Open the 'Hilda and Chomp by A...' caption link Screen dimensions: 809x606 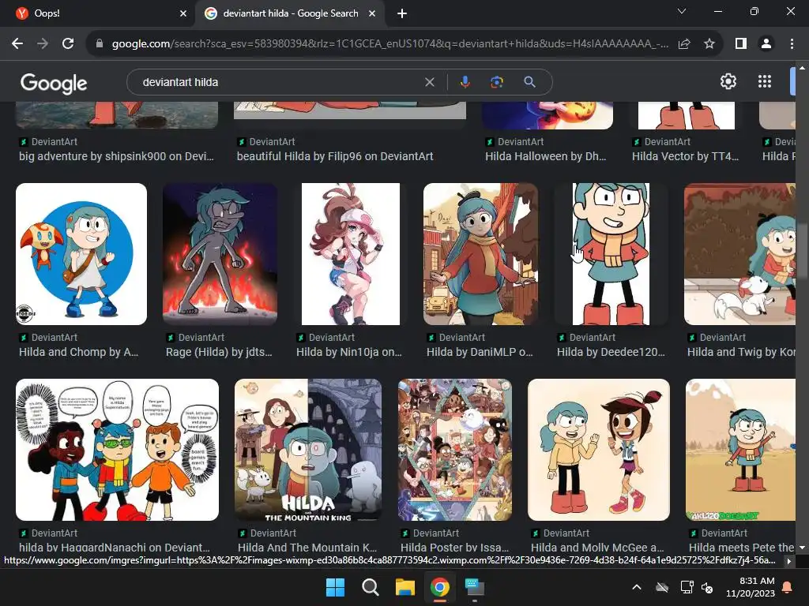[78, 352]
